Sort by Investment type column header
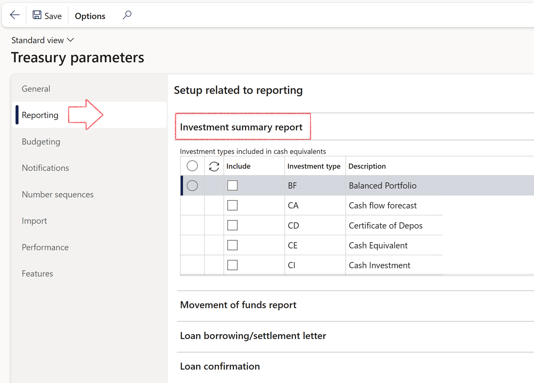Viewport: 534px width, 383px height. (314, 166)
